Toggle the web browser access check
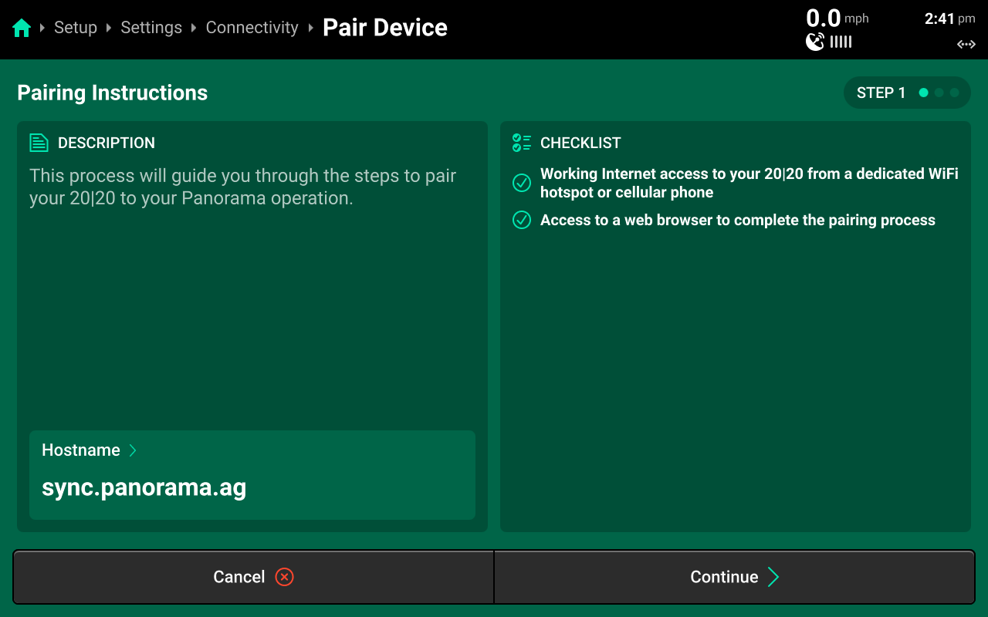Screen dimensions: 988x617 (x=522, y=220)
